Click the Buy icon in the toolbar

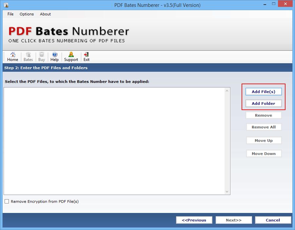pyautogui.click(x=41, y=56)
